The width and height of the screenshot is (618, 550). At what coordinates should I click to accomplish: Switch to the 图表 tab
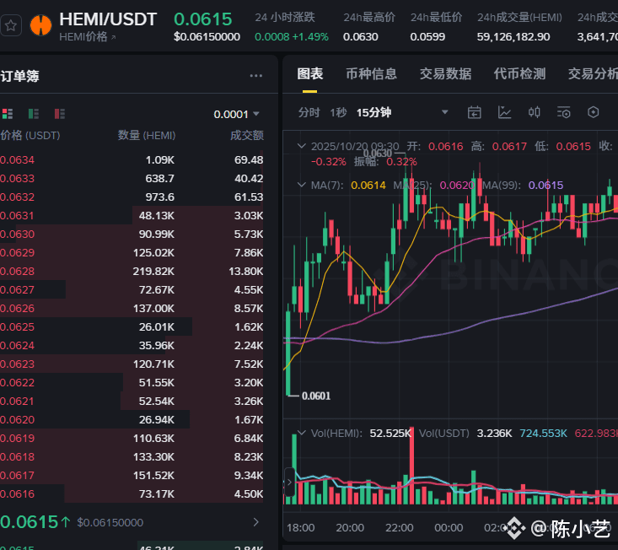pos(309,73)
